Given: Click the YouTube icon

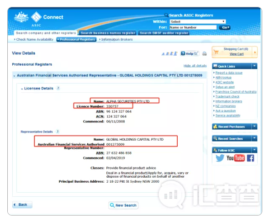Looking at the screenshot, I should [x=235, y=158].
